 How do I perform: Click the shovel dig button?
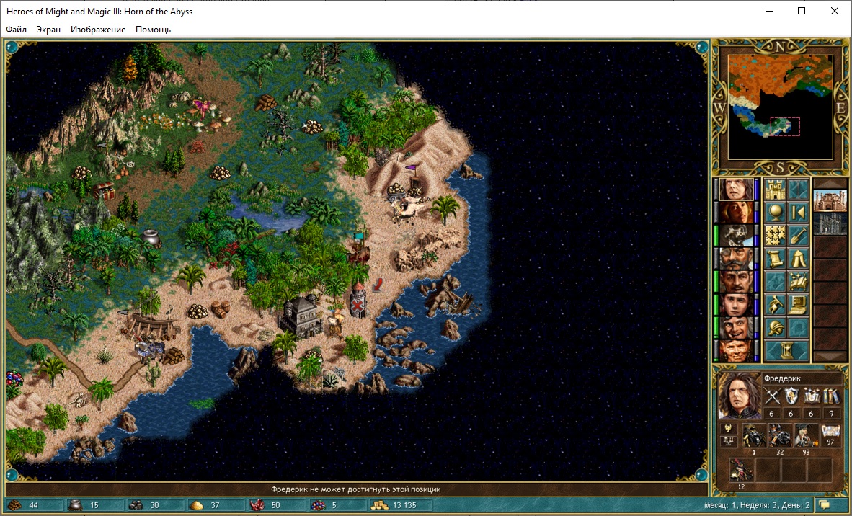coord(797,235)
